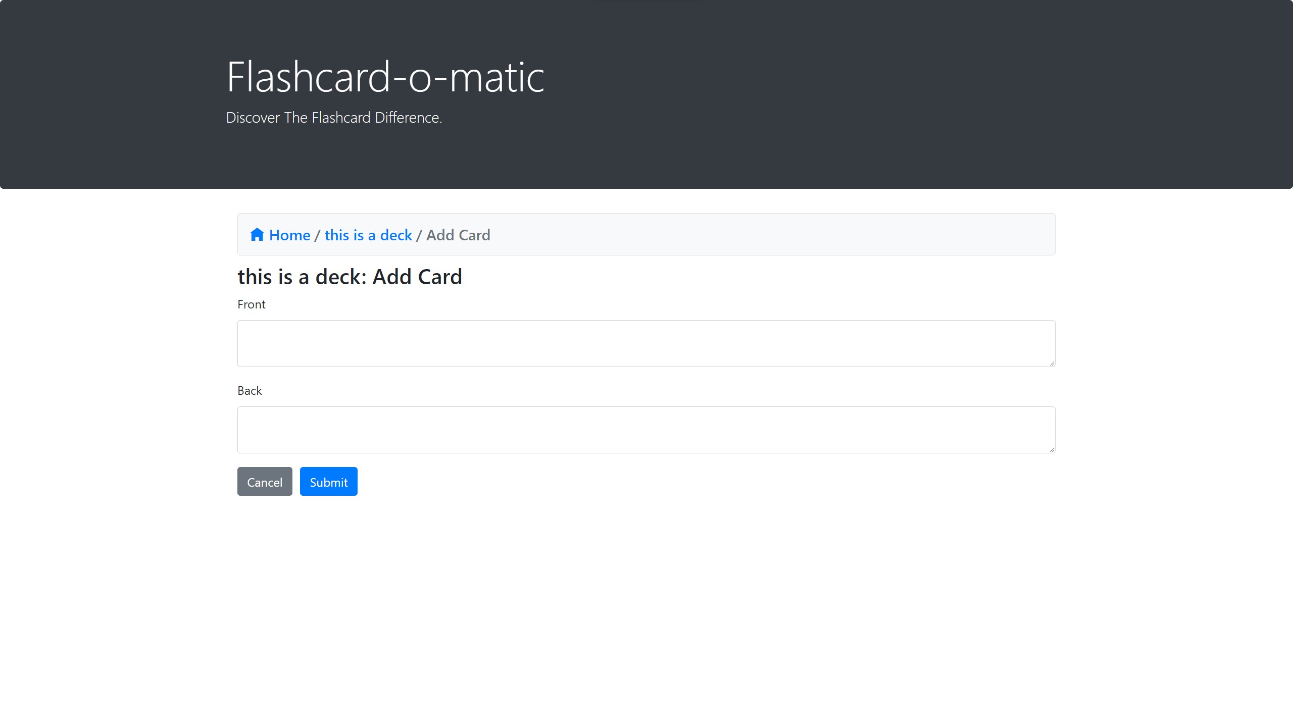Click 'Add Card' breadcrumb text

(x=458, y=235)
